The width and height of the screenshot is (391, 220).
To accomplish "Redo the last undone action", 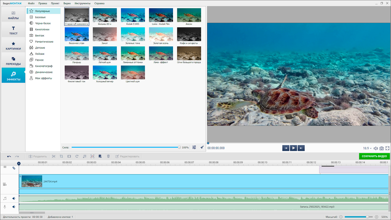I will click(x=17, y=156).
